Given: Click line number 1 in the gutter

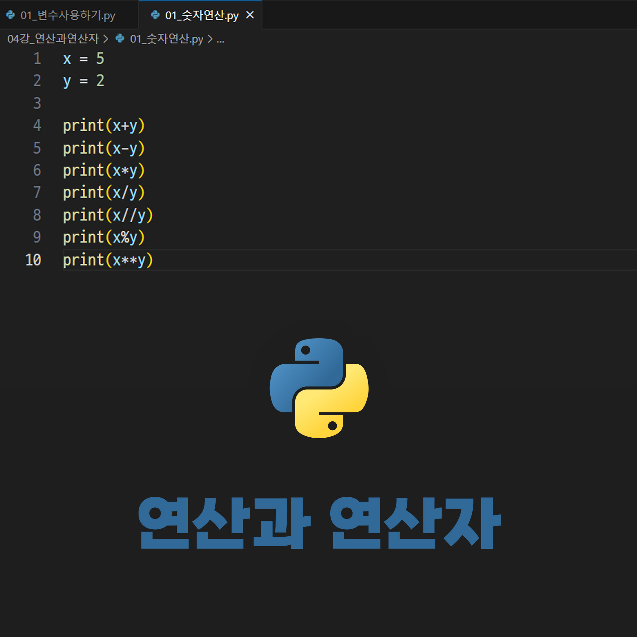Looking at the screenshot, I should [x=37, y=59].
